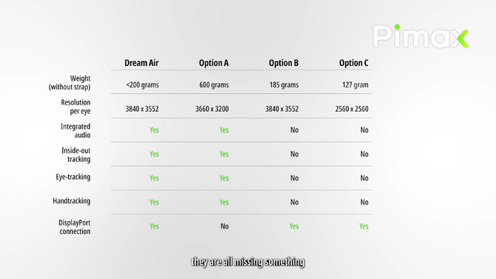Click the Dream Air column header
This screenshot has width=496, height=279.
click(x=141, y=63)
